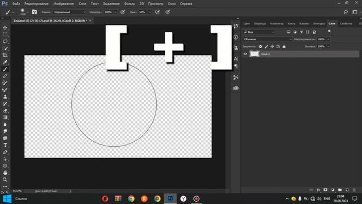Select the Pen tool
This screenshot has height=204, width=362.
coord(5,152)
